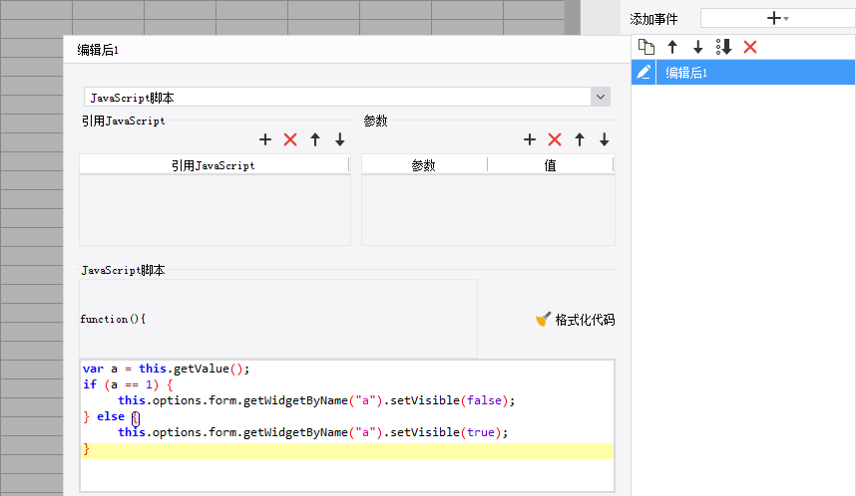Click the pencil edit icon beside 编辑后1
Viewport: 856px width, 496px height.
pos(644,72)
